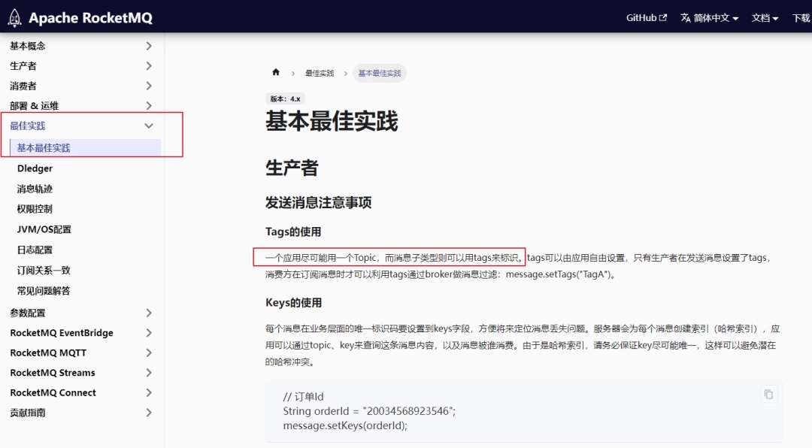The height and width of the screenshot is (448, 812).
Task: Click the 生产者 section heading
Action: click(x=292, y=168)
